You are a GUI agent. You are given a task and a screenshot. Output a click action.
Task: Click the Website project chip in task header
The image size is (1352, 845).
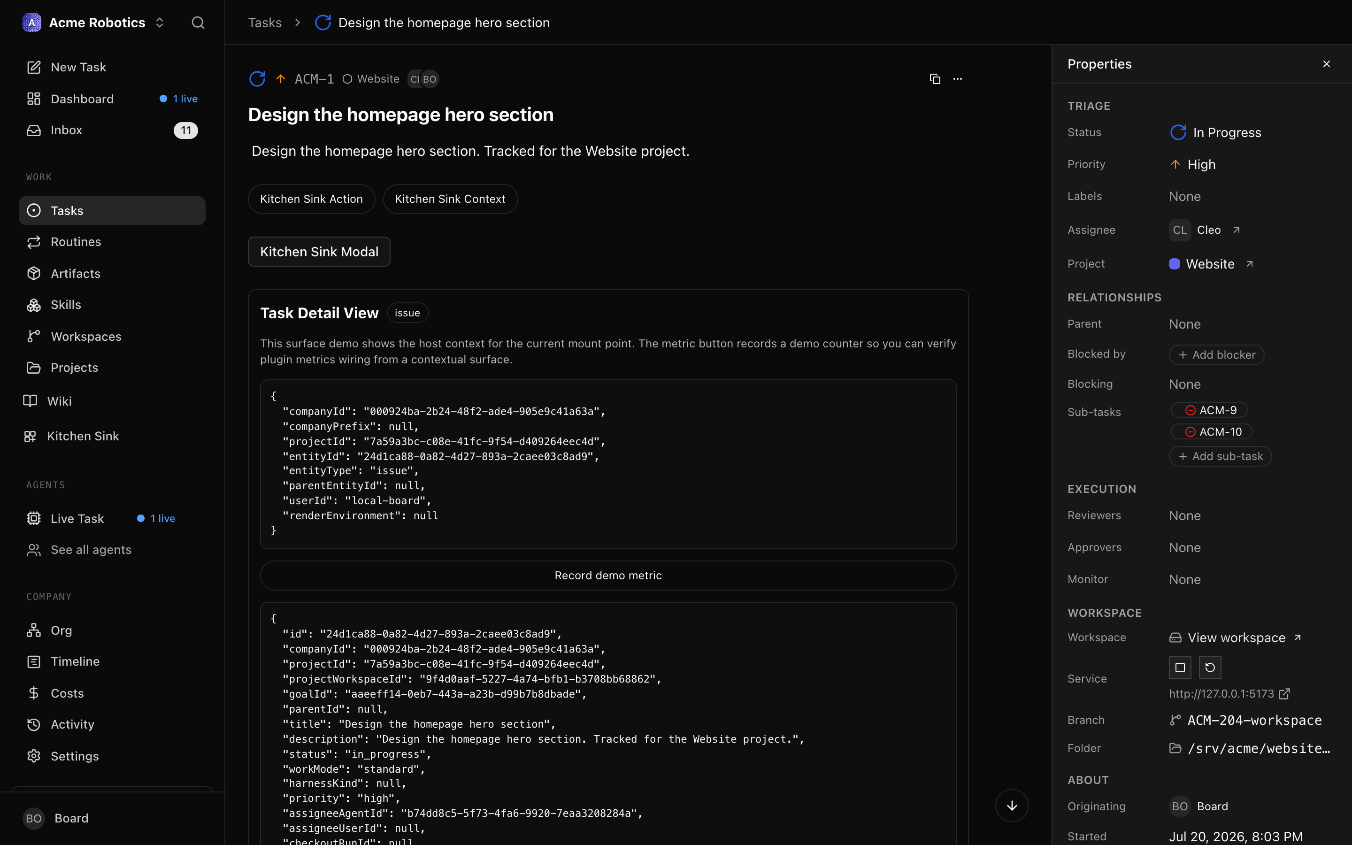[371, 79]
